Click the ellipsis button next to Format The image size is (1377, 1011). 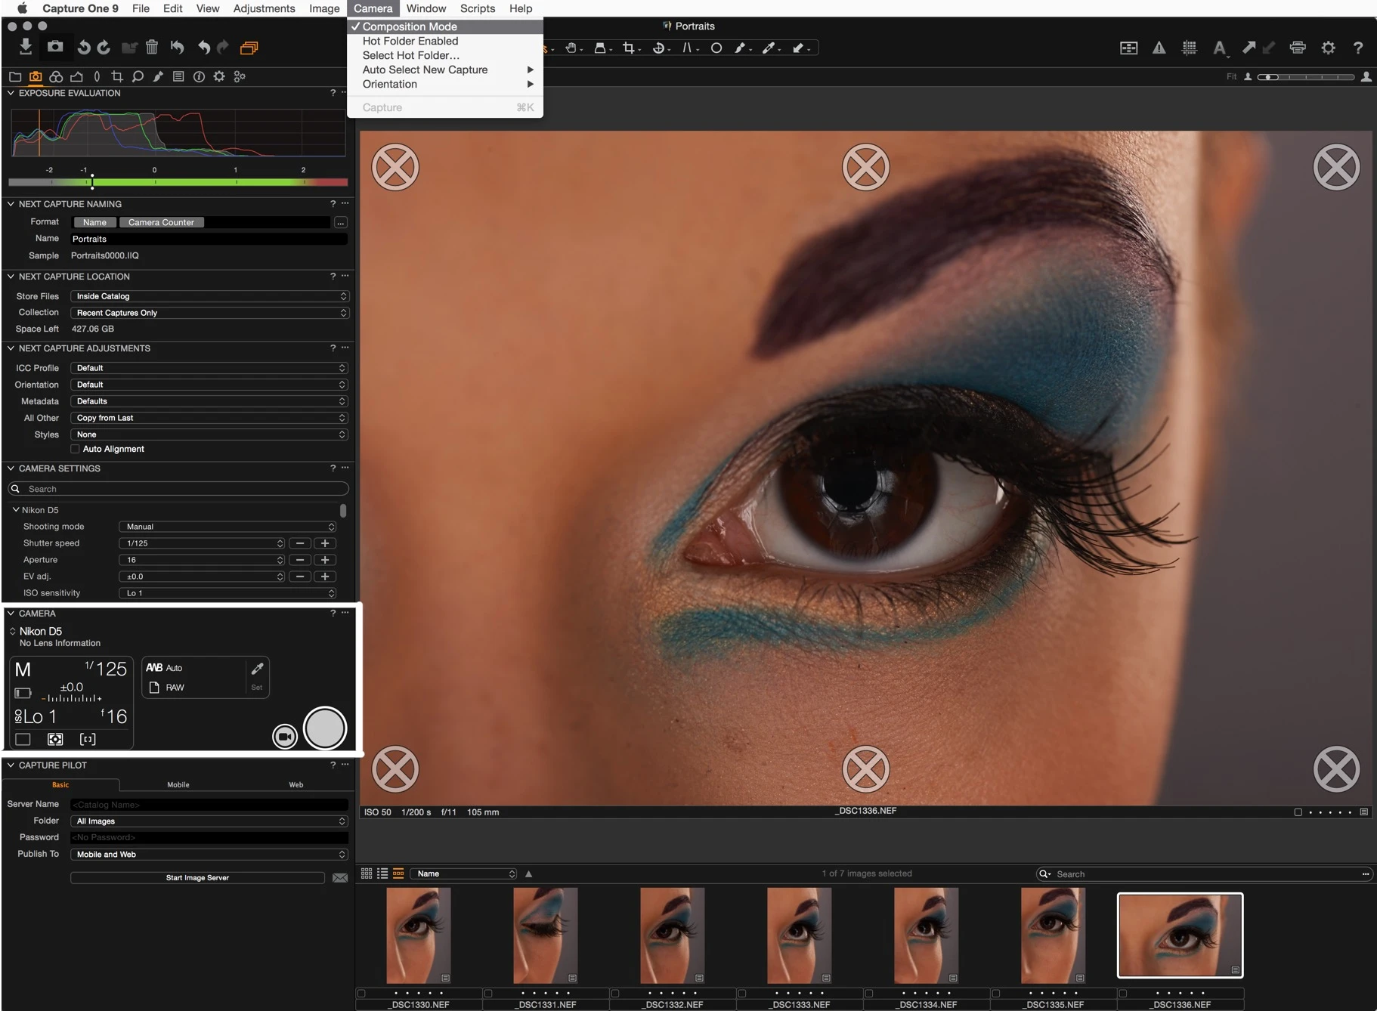[x=341, y=222]
